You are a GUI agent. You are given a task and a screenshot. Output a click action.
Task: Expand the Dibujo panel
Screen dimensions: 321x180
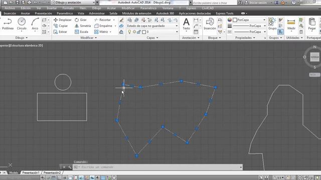tap(21, 38)
